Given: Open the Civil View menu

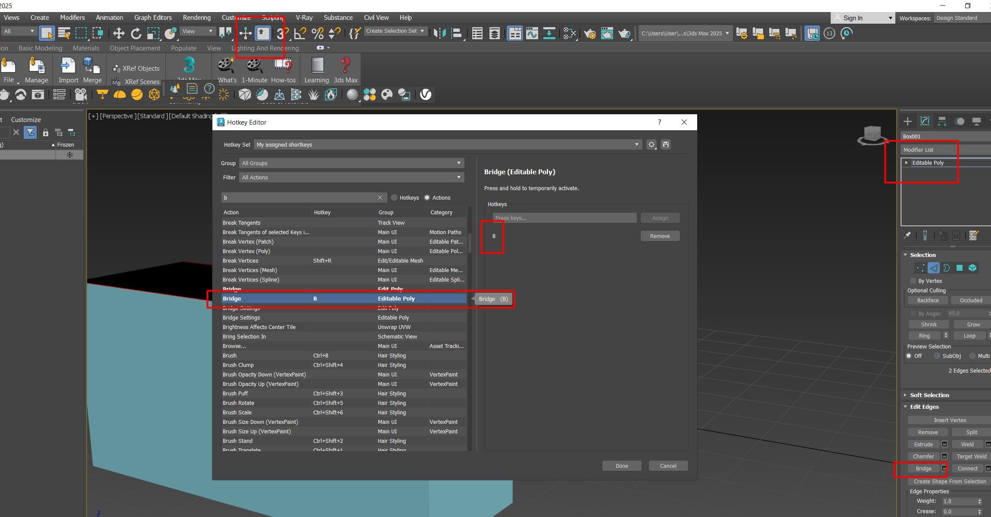Looking at the screenshot, I should point(376,18).
